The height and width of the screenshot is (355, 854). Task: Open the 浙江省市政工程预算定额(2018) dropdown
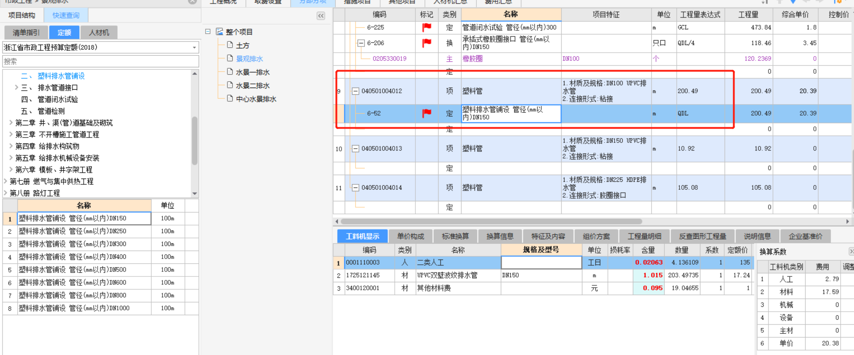point(194,47)
